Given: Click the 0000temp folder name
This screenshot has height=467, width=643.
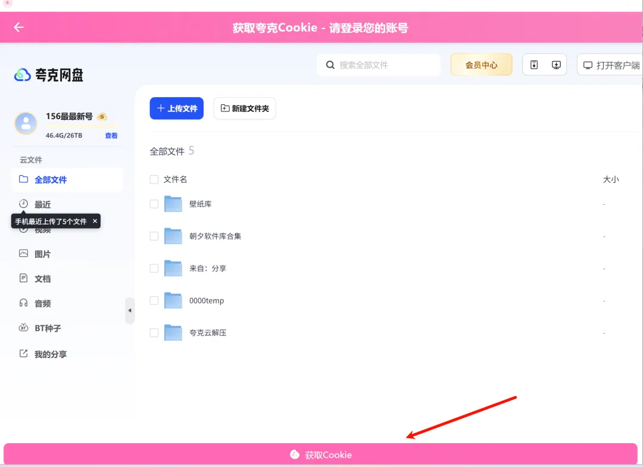Looking at the screenshot, I should pos(207,300).
